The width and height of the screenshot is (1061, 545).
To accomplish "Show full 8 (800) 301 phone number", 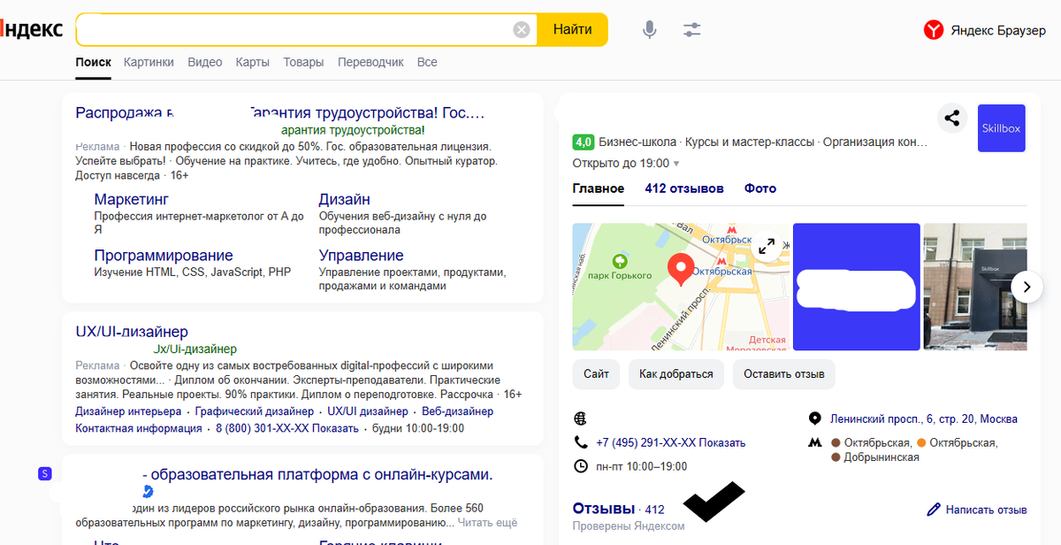I will point(287,428).
